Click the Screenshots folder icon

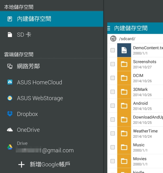(124, 64)
